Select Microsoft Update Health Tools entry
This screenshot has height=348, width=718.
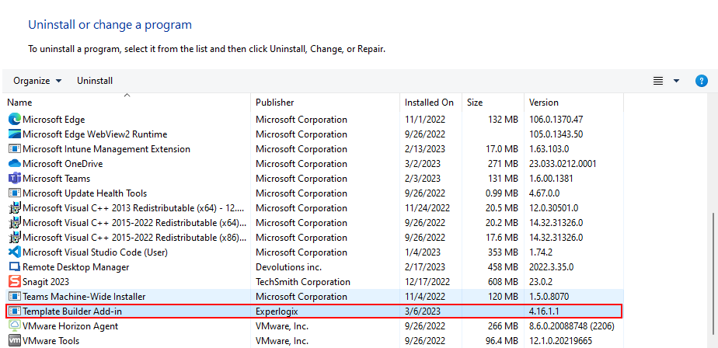pos(85,193)
